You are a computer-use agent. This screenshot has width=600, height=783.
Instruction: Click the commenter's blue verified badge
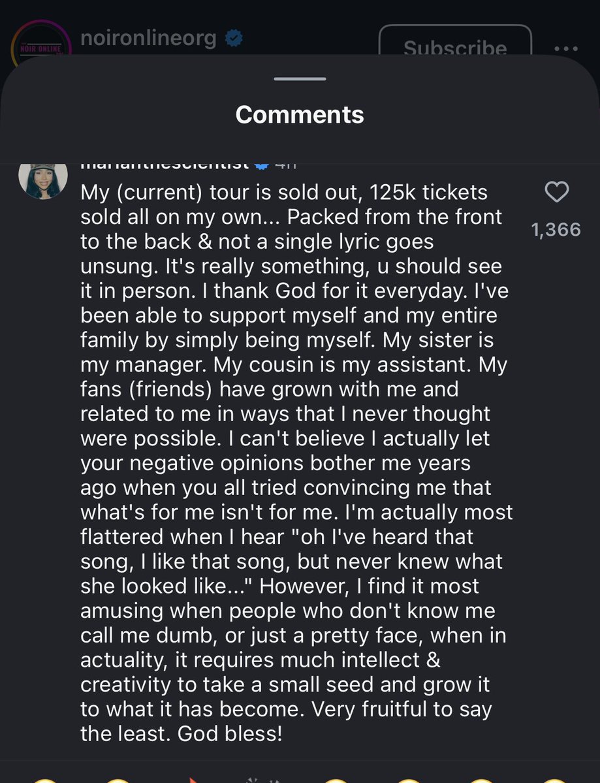click(x=262, y=166)
